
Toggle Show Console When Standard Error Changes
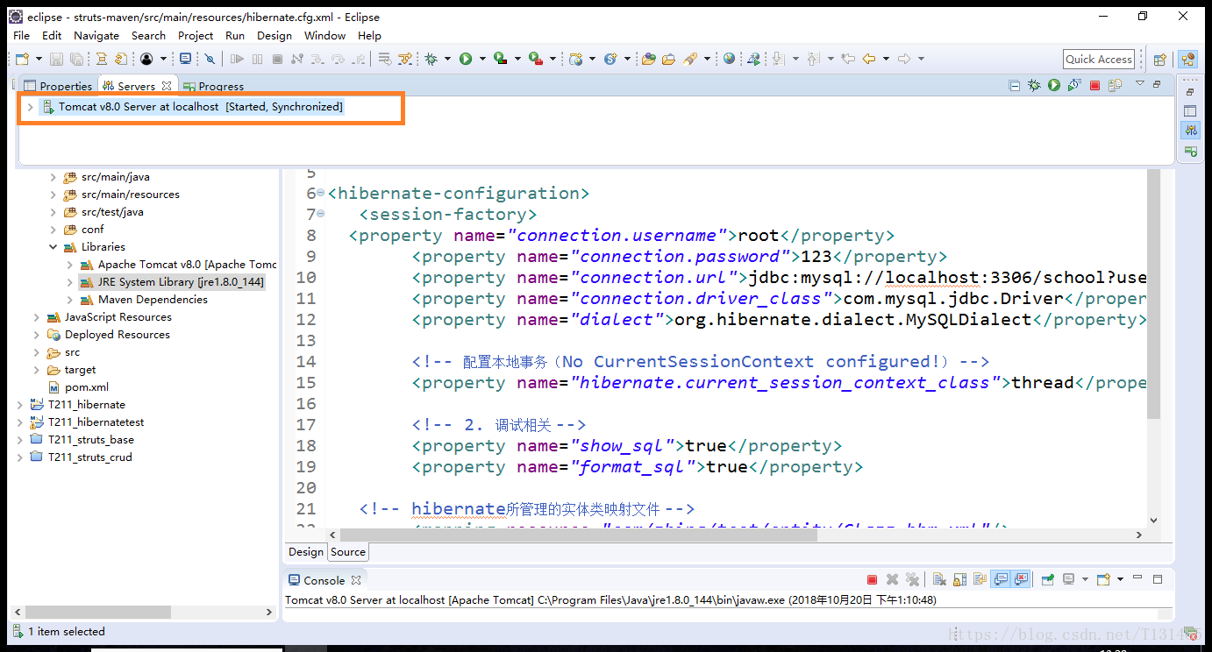[1021, 579]
